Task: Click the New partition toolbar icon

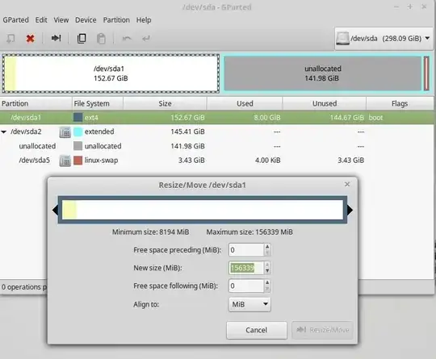Action: (x=10, y=39)
